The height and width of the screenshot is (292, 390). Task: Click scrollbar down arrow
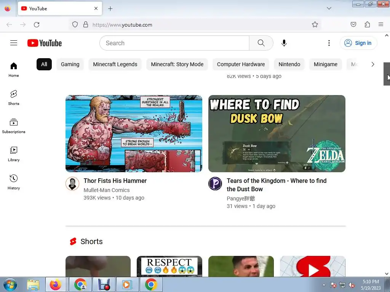[387, 274]
